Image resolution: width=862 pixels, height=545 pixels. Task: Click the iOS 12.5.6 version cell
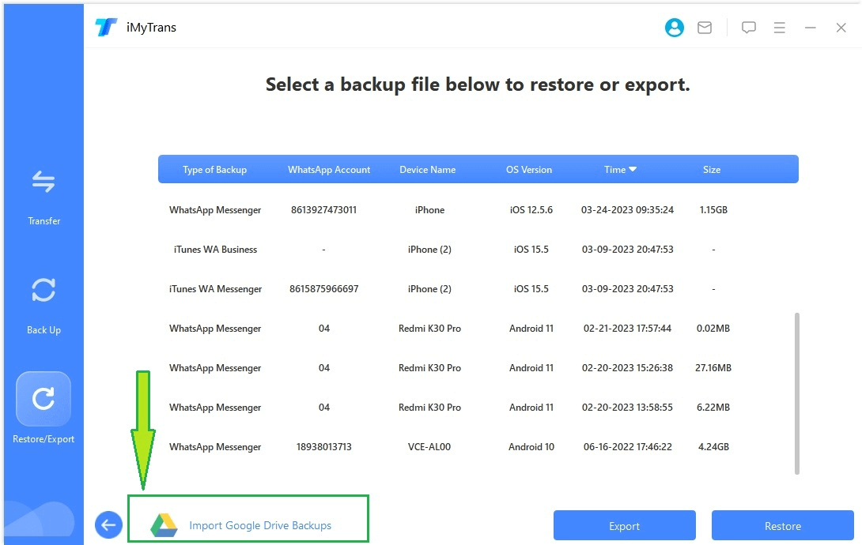click(x=531, y=209)
